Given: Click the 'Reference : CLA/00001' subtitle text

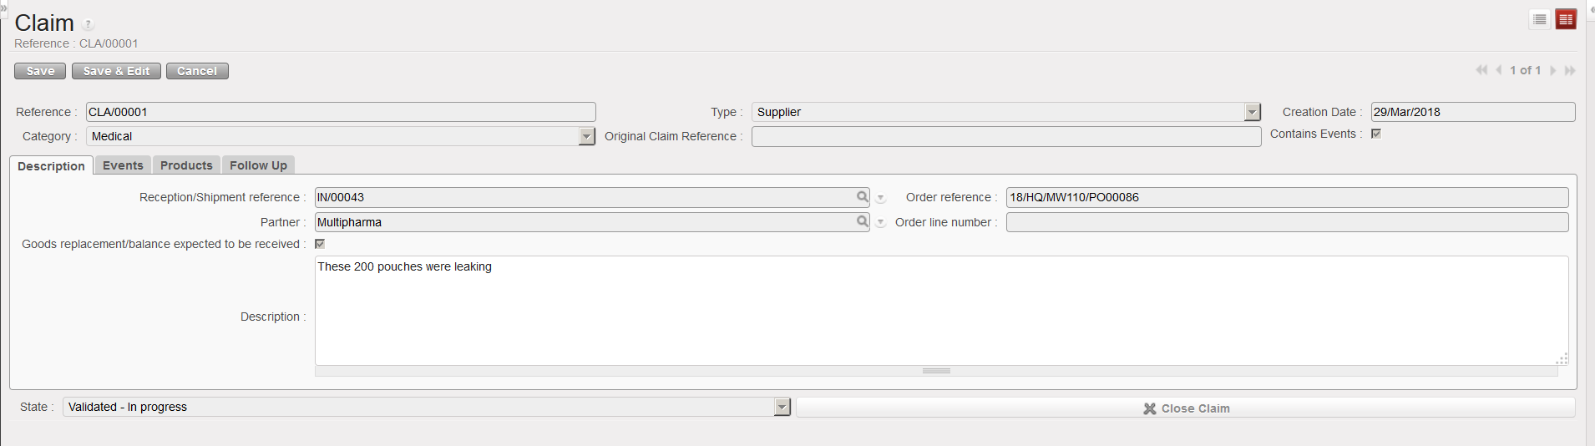Looking at the screenshot, I should [76, 43].
